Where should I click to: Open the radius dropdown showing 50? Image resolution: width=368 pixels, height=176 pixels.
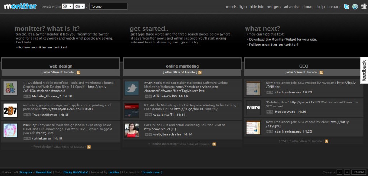click(x=67, y=6)
